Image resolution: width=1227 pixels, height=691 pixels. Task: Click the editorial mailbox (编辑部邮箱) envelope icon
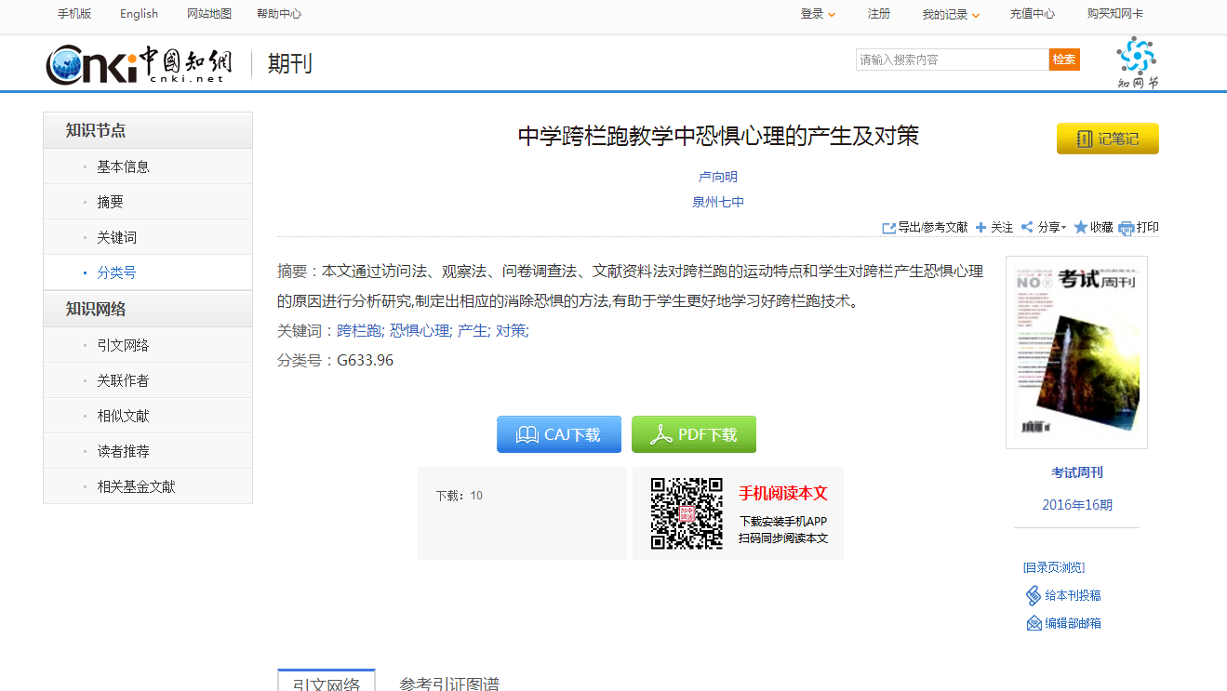coord(1034,624)
